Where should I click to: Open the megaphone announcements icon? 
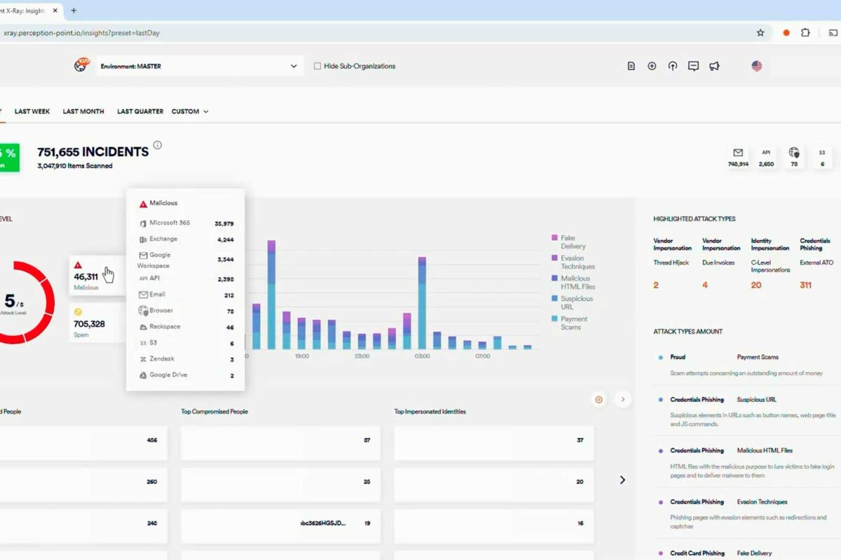714,66
